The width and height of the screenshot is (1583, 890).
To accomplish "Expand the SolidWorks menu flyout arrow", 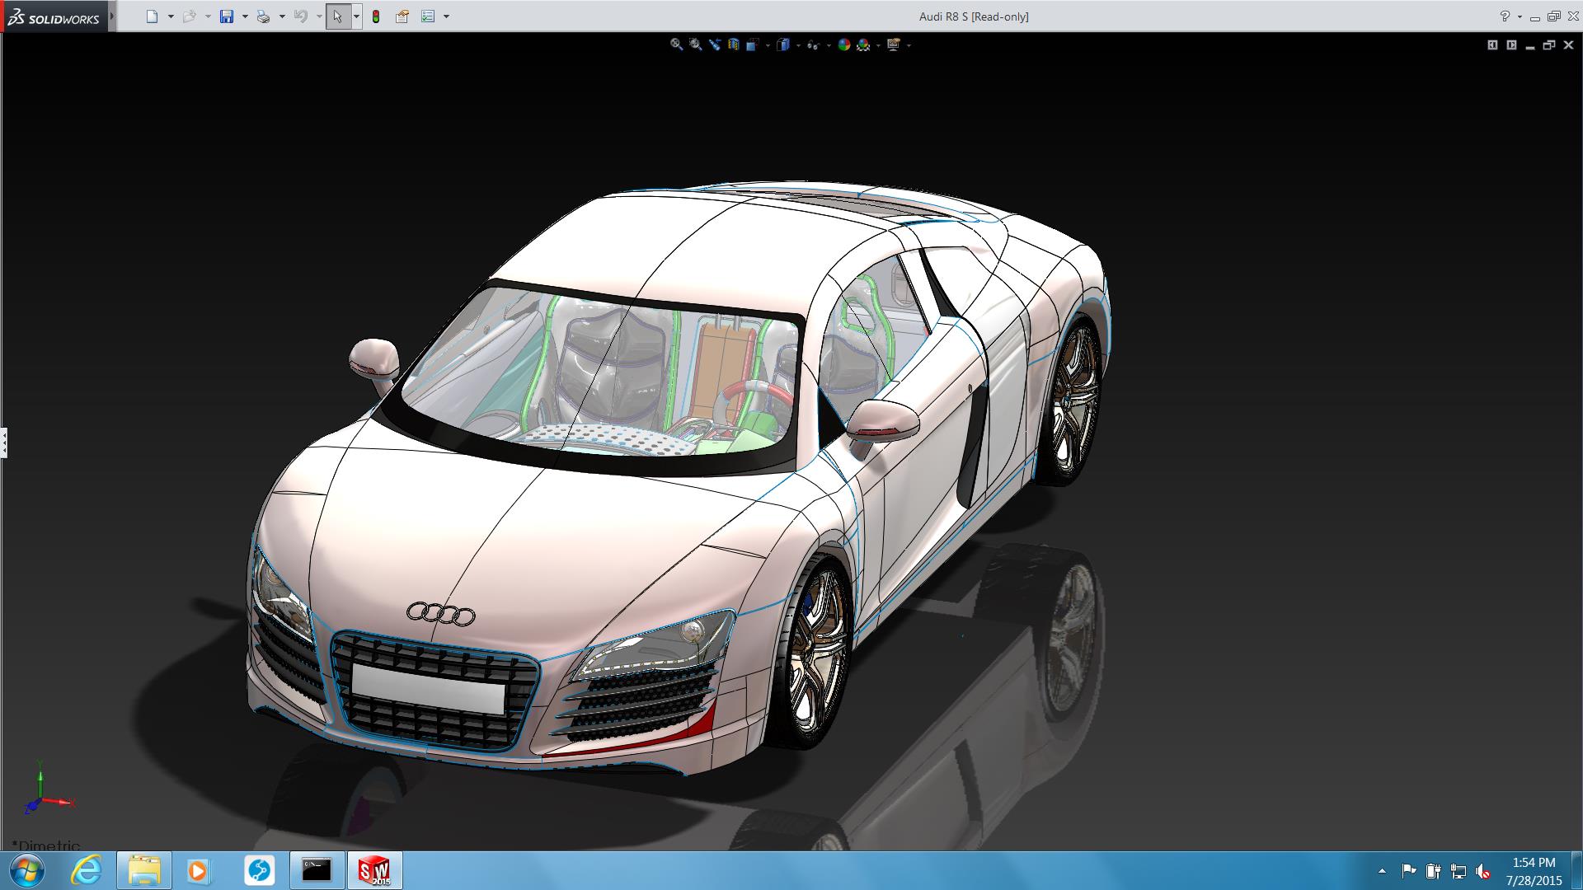I will pos(112,16).
